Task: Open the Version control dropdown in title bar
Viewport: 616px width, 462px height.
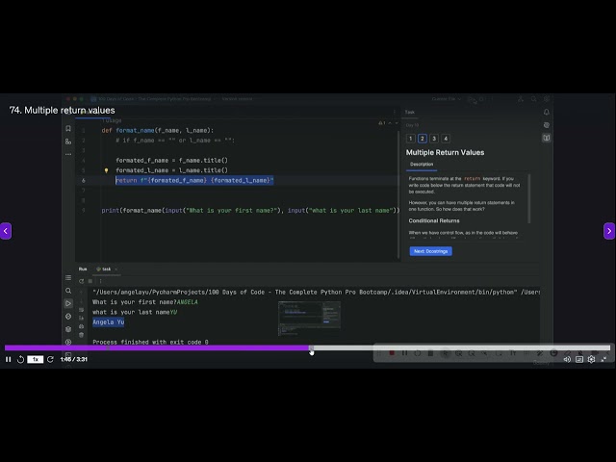Action: point(237,99)
